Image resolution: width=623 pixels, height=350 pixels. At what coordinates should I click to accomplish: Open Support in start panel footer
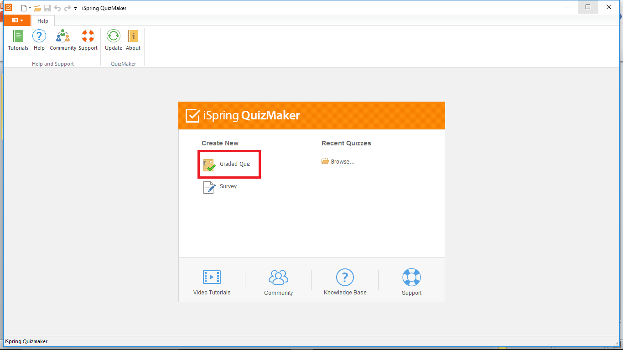(411, 283)
